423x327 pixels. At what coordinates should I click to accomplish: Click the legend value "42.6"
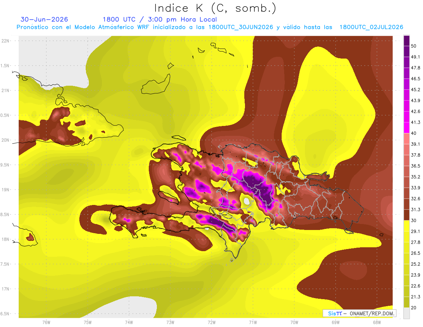click(416, 111)
